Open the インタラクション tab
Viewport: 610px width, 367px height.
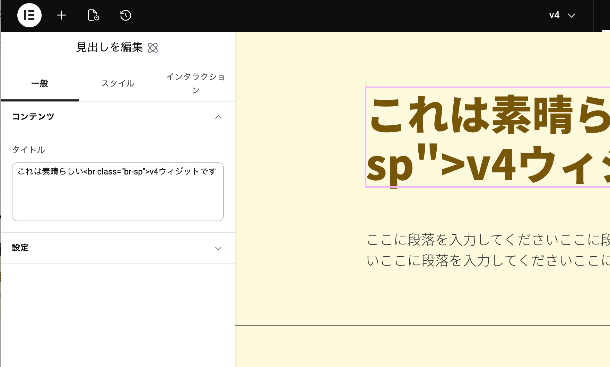pos(196,83)
